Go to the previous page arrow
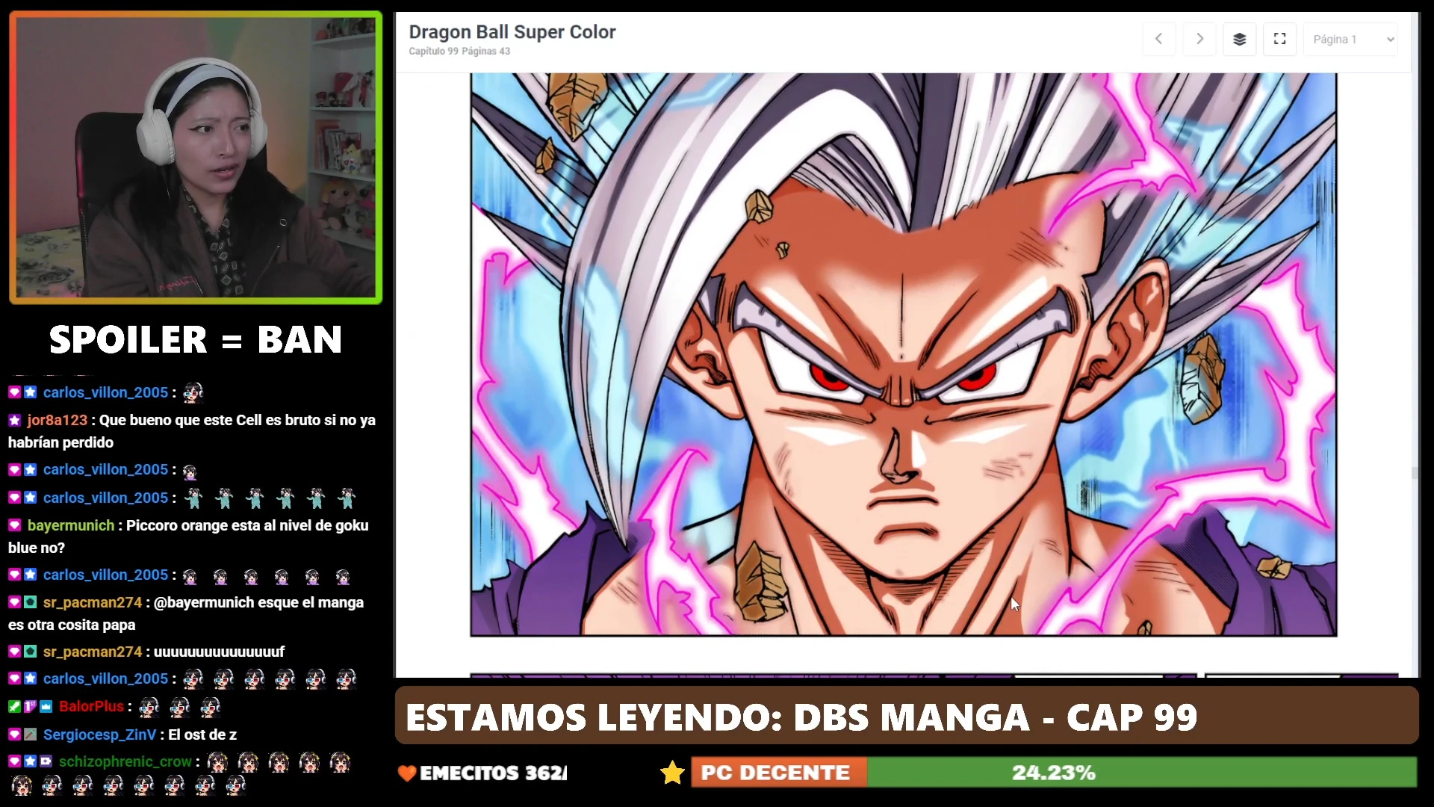1434x807 pixels. click(1158, 39)
